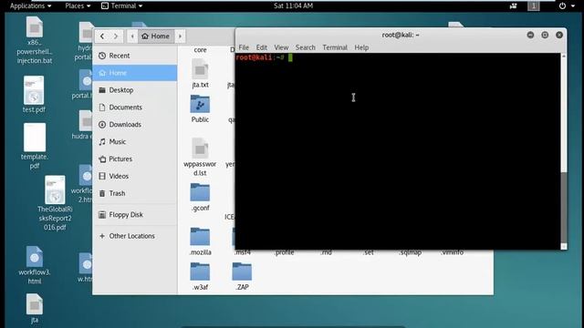Select the jta.txt file icon
The image size is (584, 328).
200,69
